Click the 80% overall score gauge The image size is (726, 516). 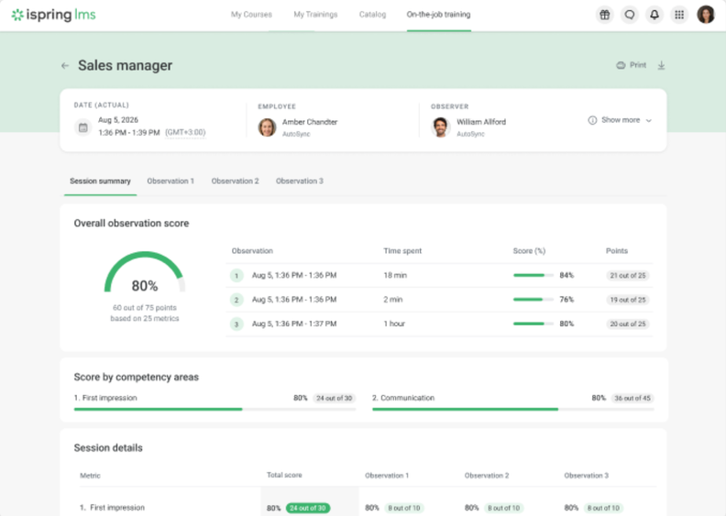(x=145, y=273)
